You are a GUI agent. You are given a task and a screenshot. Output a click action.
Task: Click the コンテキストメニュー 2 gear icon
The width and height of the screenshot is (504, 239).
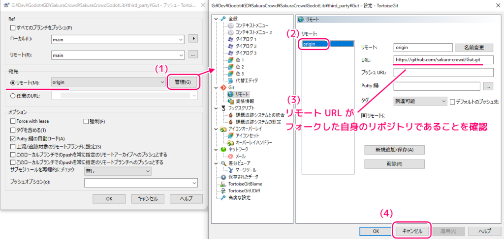click(x=230, y=32)
